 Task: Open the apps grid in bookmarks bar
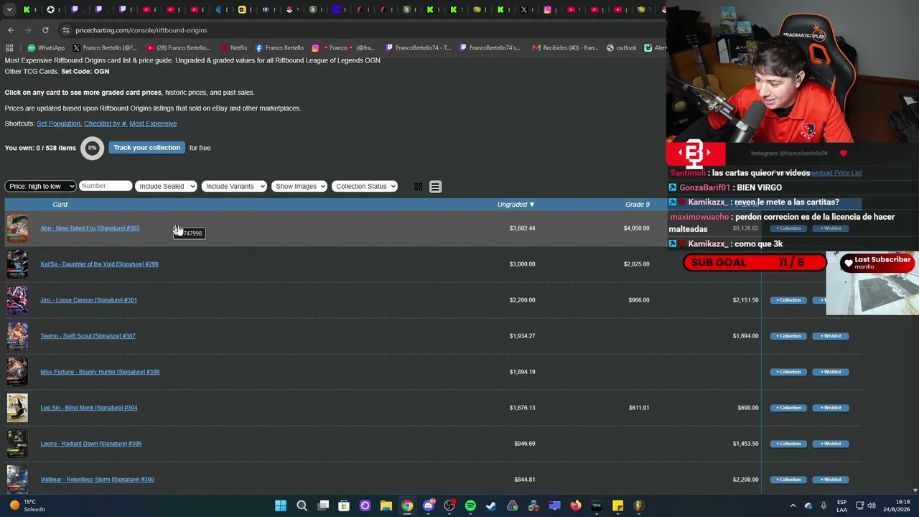(9, 48)
